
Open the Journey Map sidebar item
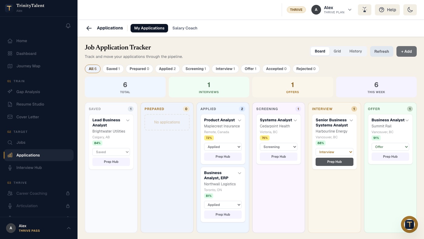[39, 66]
